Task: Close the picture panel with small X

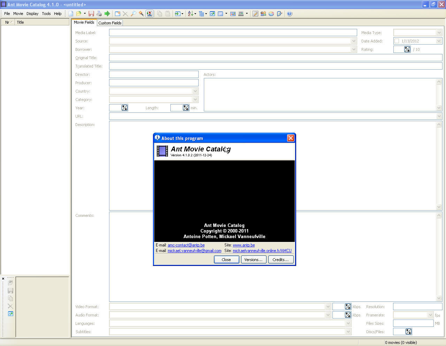Action: coord(3,278)
